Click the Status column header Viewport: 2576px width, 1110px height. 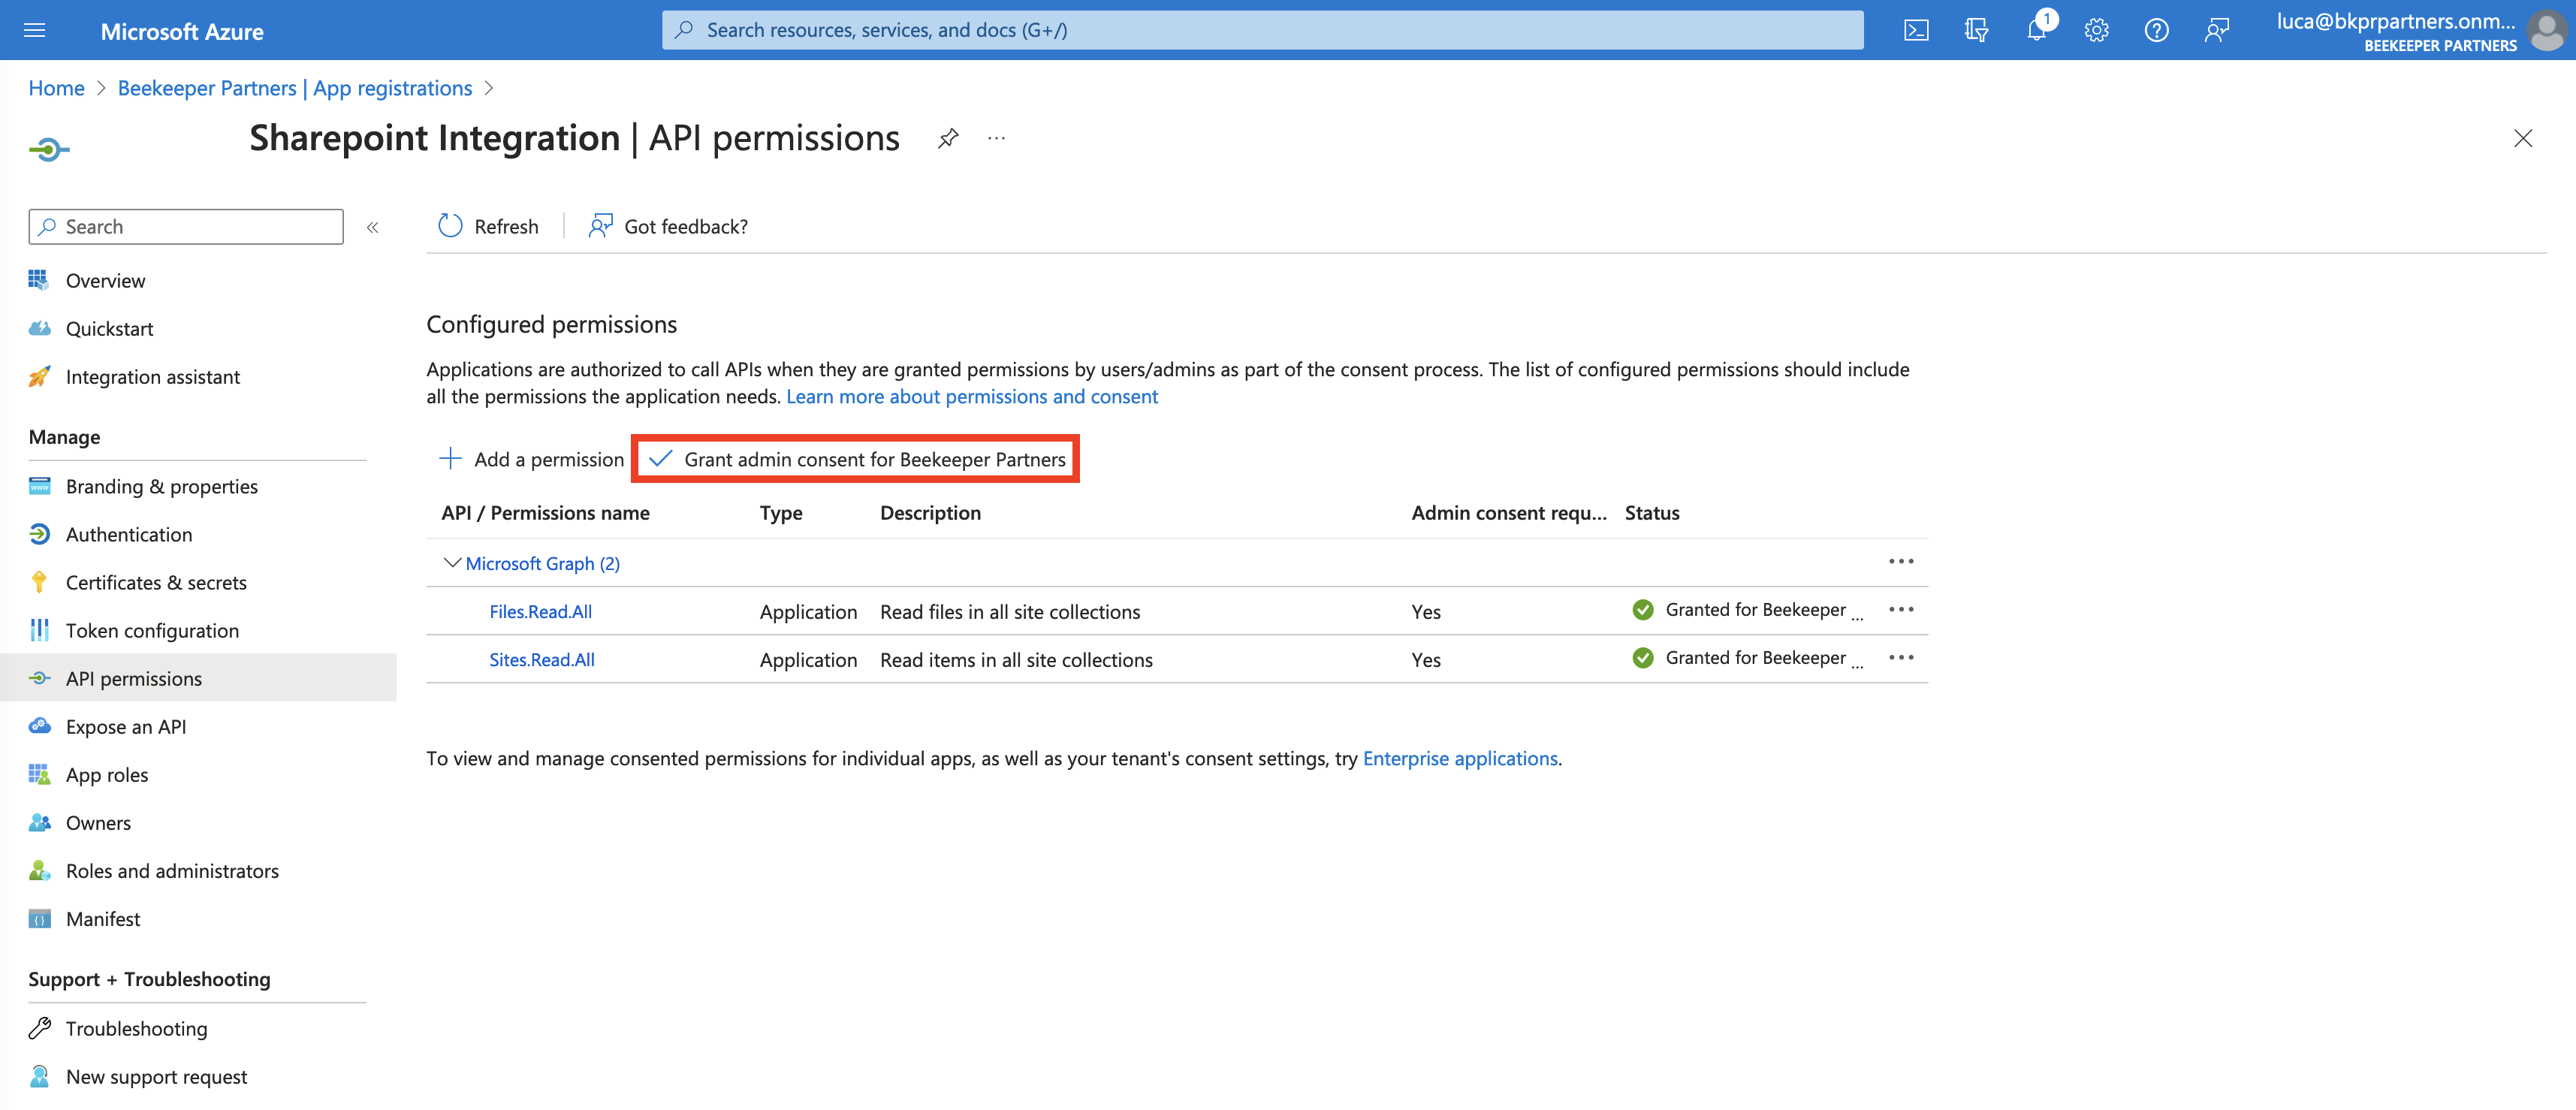[1652, 513]
